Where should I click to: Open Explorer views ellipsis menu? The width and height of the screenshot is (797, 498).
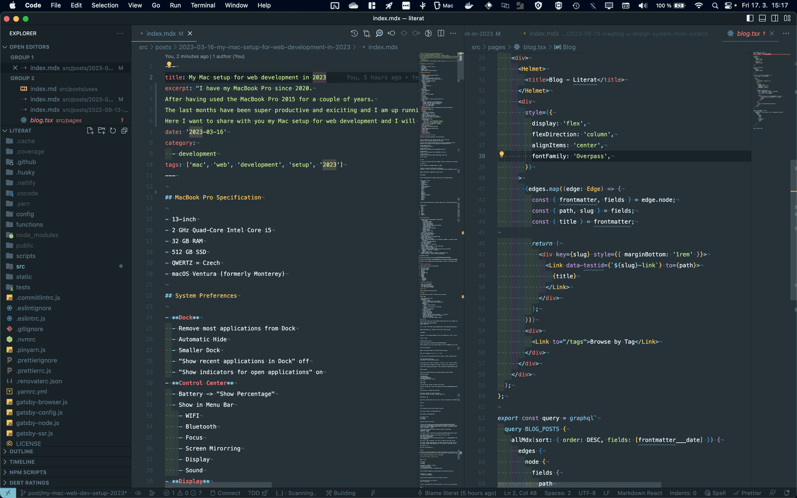[x=120, y=33]
